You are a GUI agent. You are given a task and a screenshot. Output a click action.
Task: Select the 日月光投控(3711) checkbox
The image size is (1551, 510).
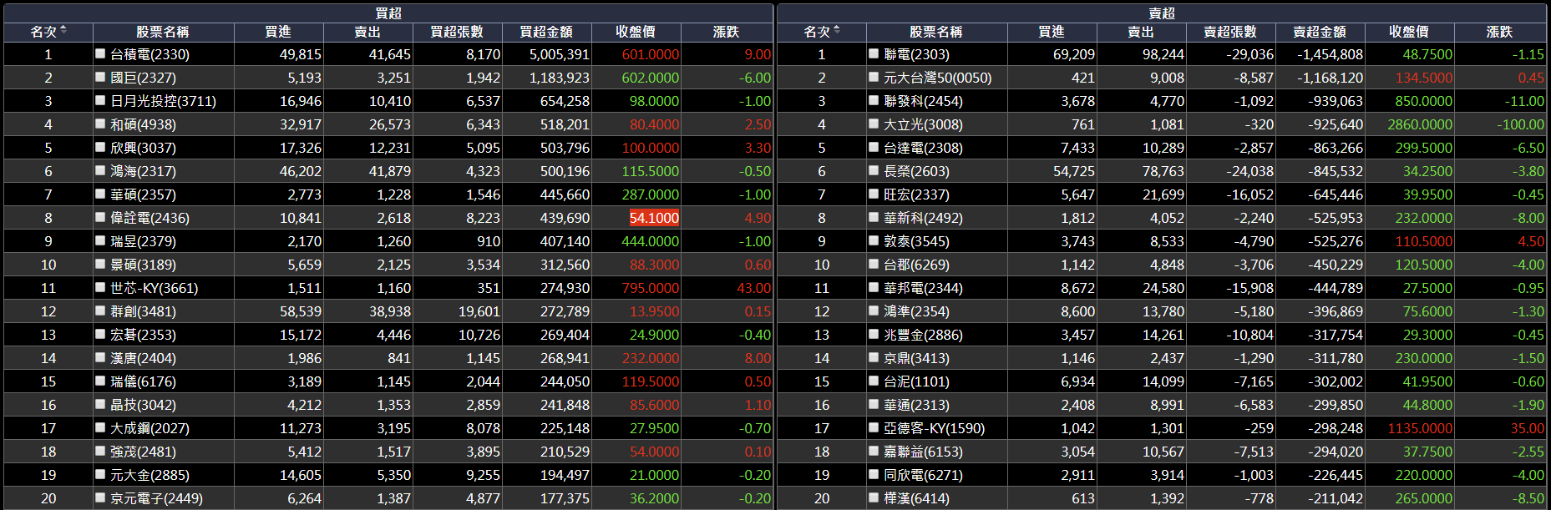100,100
